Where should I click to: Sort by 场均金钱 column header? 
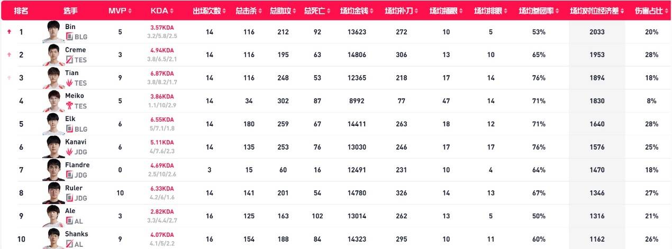[x=357, y=11]
